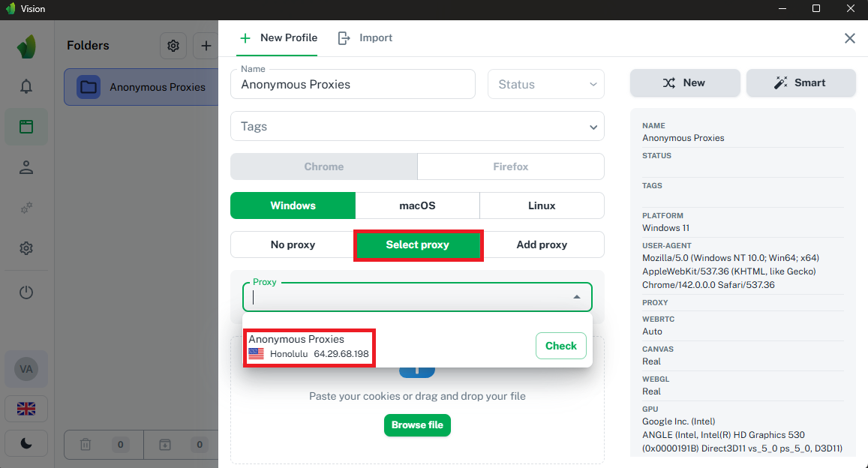The width and height of the screenshot is (868, 468).
Task: Click the Vision leaf logo
Action: [x=26, y=46]
